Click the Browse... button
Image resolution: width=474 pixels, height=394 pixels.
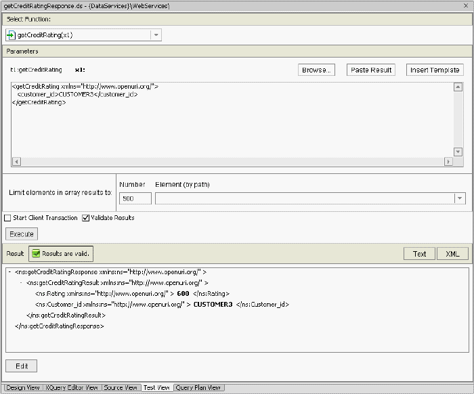316,70
